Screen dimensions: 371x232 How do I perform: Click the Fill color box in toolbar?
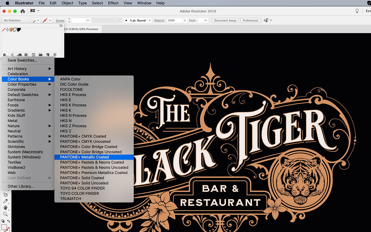(x=4, y=227)
